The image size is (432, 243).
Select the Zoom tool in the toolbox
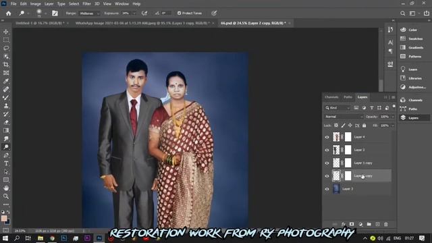click(6, 196)
